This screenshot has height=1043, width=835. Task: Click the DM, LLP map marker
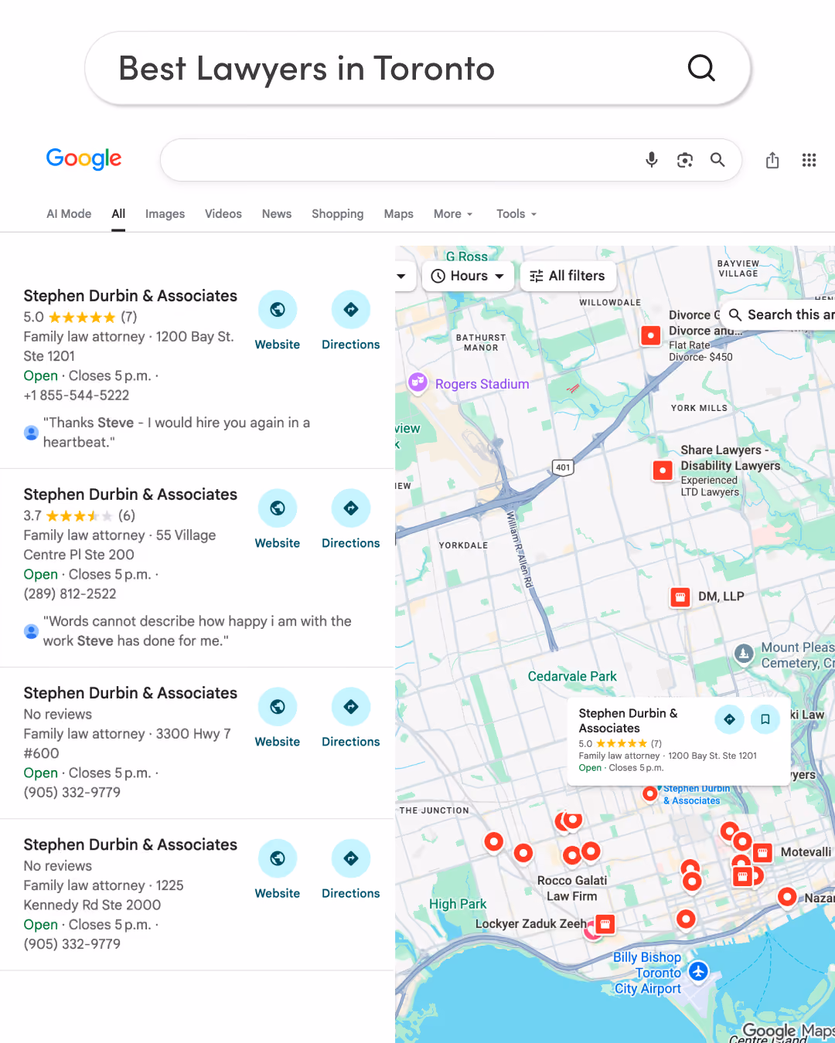[x=680, y=597]
